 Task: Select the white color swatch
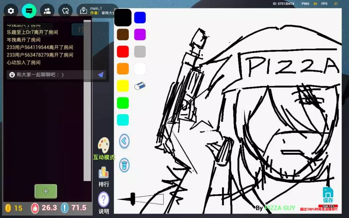tap(140, 69)
